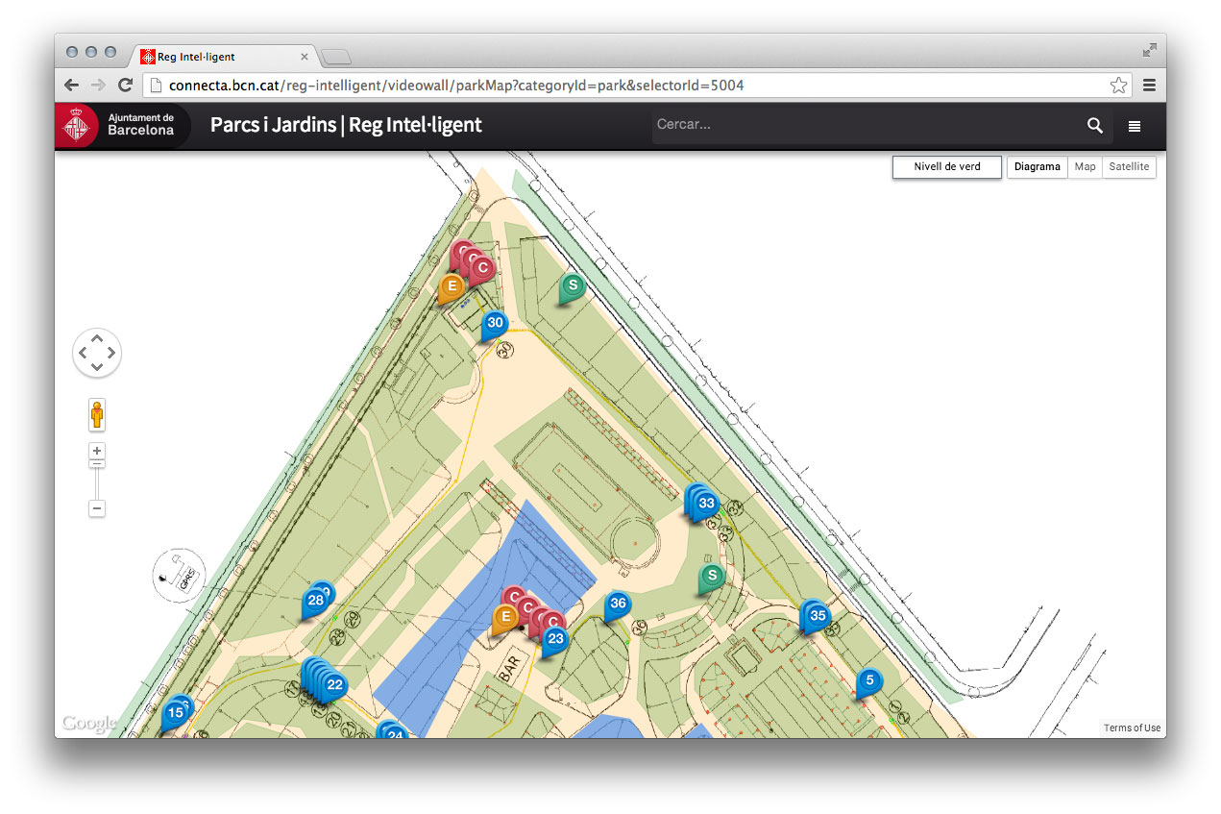1221x814 pixels.
Task: Switch to the Map view
Action: 1085,167
